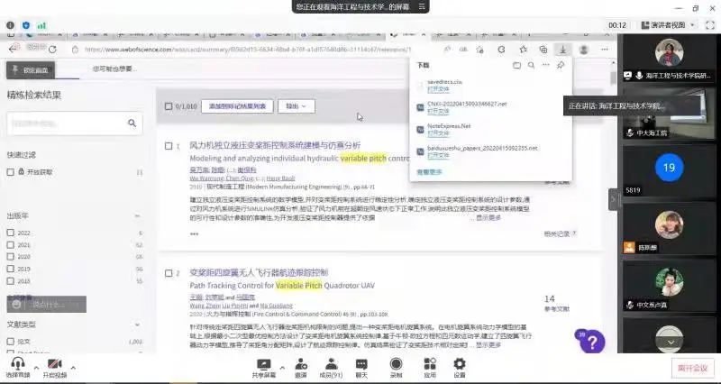721x384 pixels.
Task: Expand arrow next to 开启视频
Action: pyautogui.click(x=73, y=367)
